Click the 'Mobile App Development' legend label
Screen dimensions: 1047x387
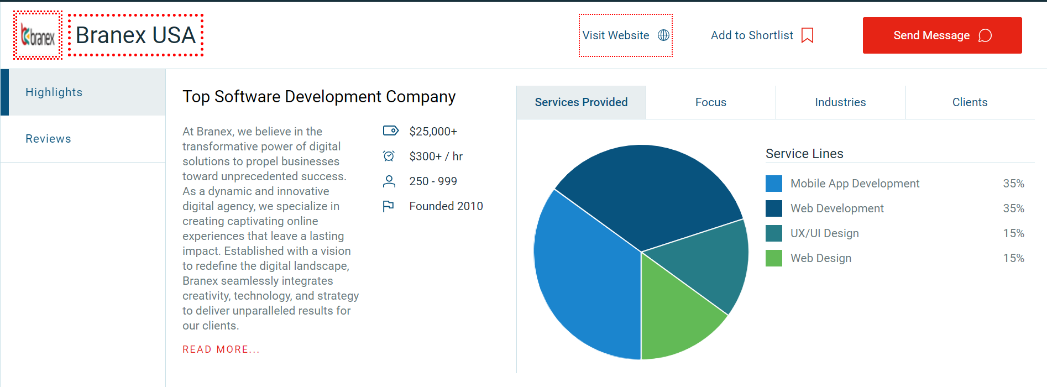(855, 184)
